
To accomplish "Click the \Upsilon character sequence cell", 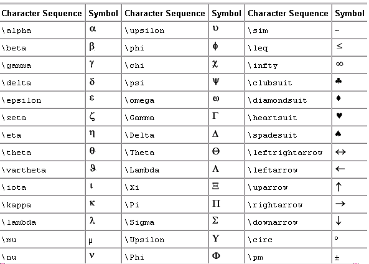I will click(x=165, y=240).
